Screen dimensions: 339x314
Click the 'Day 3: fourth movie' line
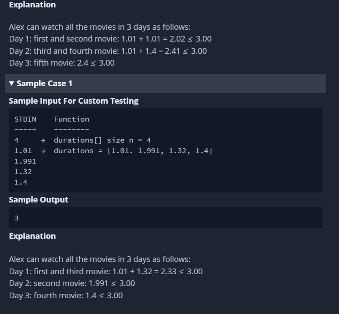[x=66, y=296]
